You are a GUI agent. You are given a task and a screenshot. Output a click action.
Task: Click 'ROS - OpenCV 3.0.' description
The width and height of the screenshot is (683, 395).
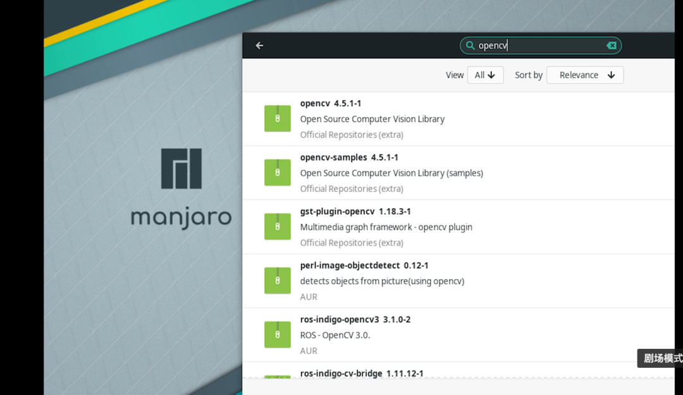pos(335,335)
